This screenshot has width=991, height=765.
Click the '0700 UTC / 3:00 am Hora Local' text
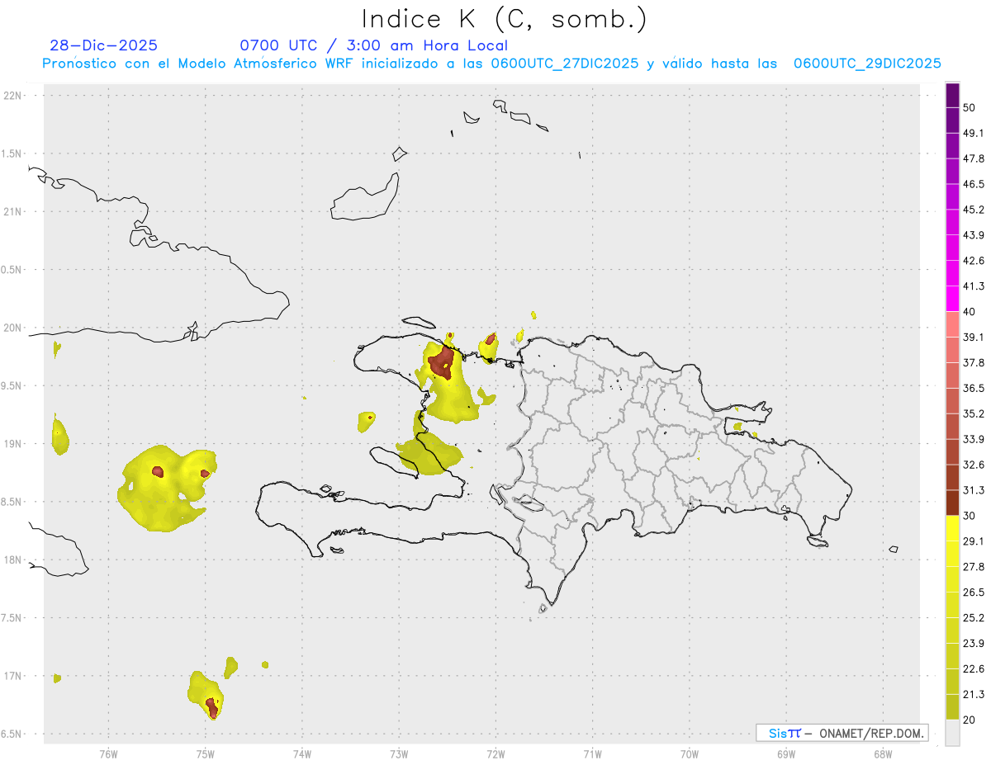click(x=374, y=45)
